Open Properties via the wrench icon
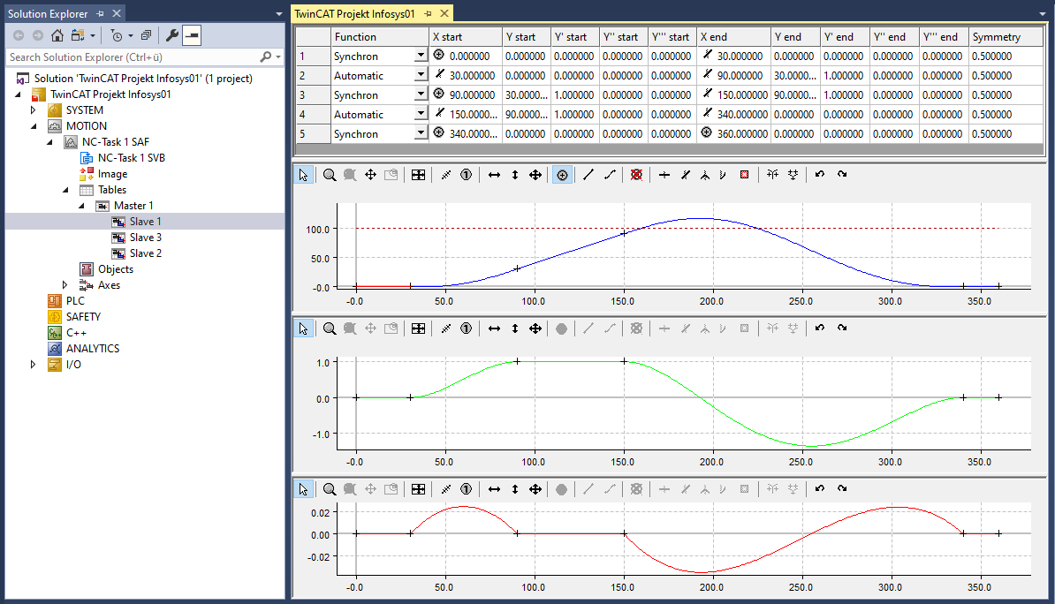1055x604 pixels. 171,35
